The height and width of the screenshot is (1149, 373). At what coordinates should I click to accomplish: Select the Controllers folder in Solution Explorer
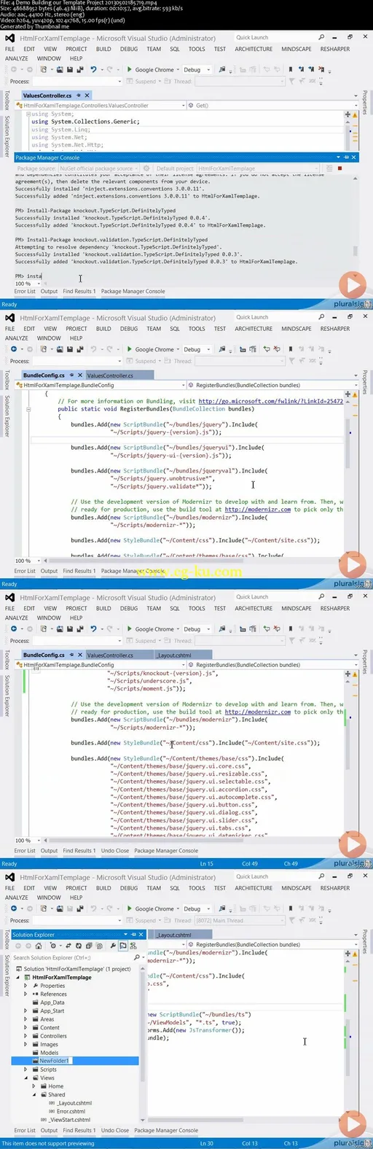(x=53, y=1036)
